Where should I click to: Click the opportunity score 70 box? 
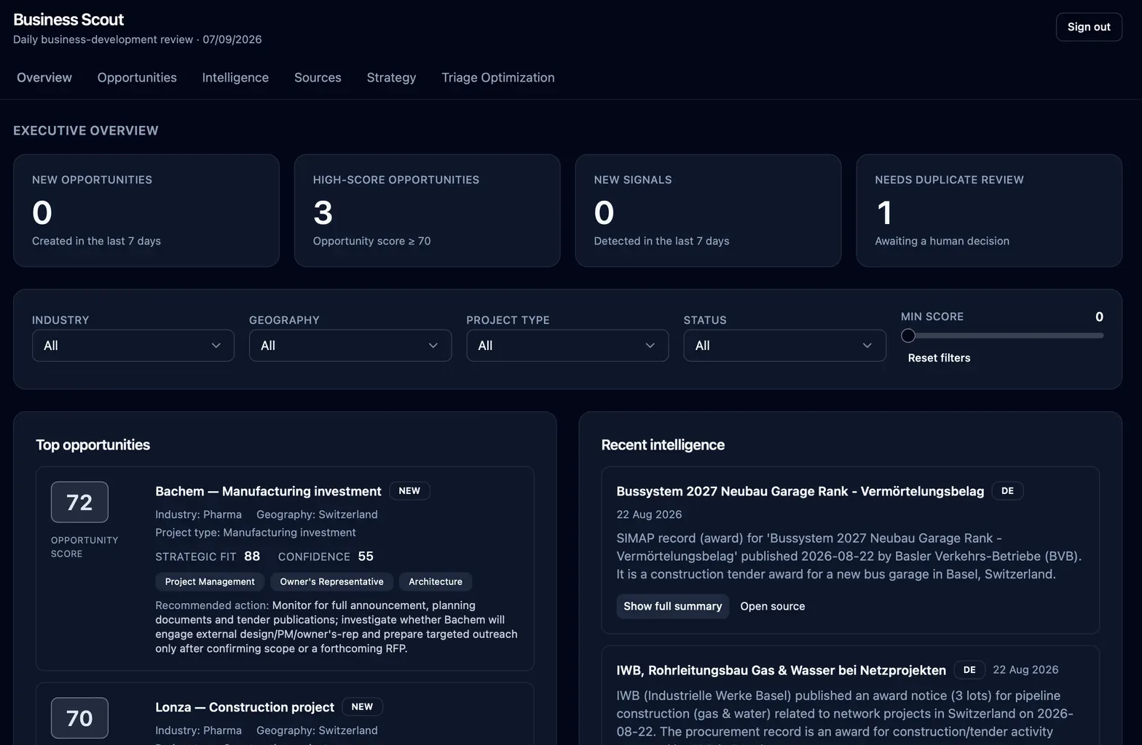[x=79, y=718]
